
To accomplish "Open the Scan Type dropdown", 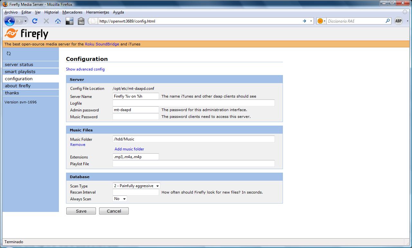I will [x=136, y=186].
